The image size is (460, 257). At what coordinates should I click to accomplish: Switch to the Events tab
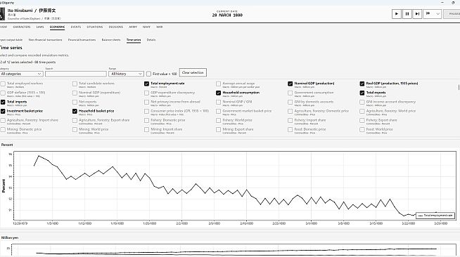click(76, 27)
